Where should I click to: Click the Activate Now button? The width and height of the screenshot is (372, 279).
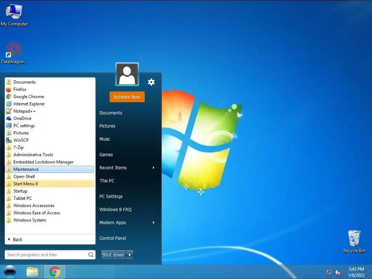[x=127, y=97]
